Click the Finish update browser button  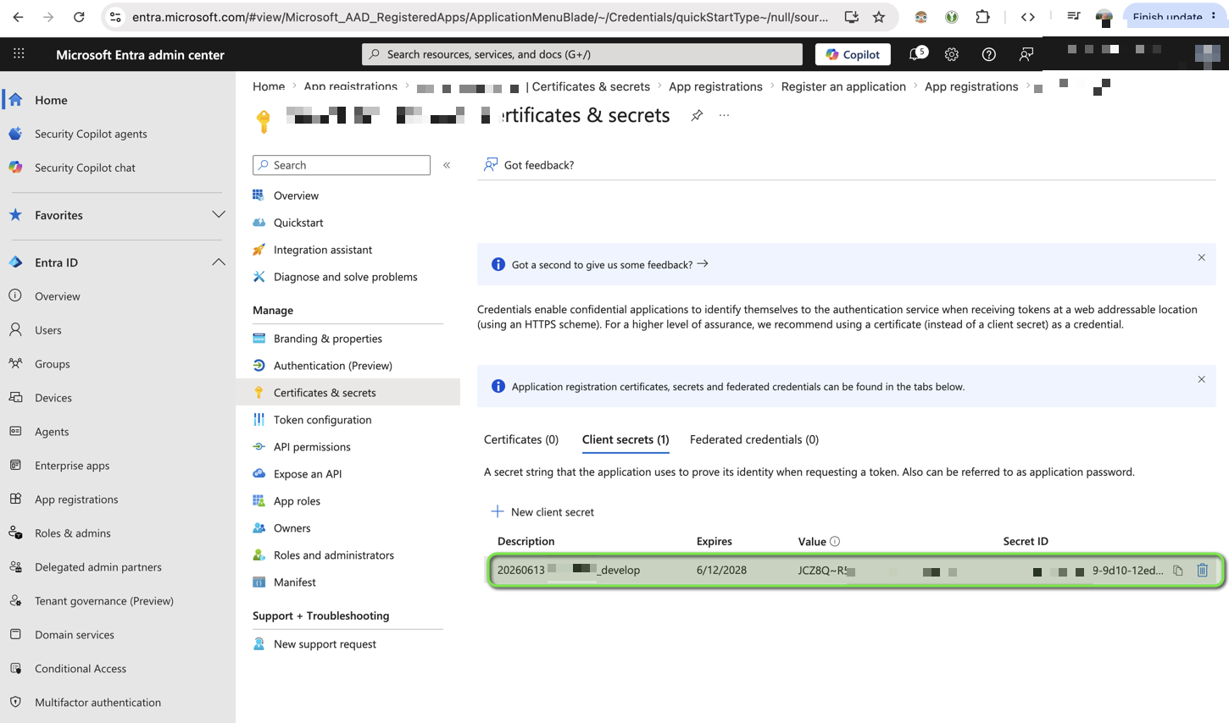1175,17
